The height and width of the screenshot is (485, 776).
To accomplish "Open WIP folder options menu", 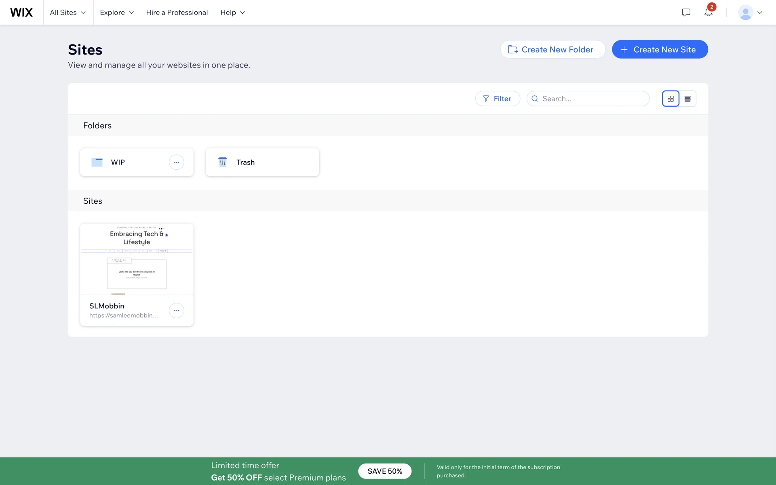I will (x=176, y=162).
